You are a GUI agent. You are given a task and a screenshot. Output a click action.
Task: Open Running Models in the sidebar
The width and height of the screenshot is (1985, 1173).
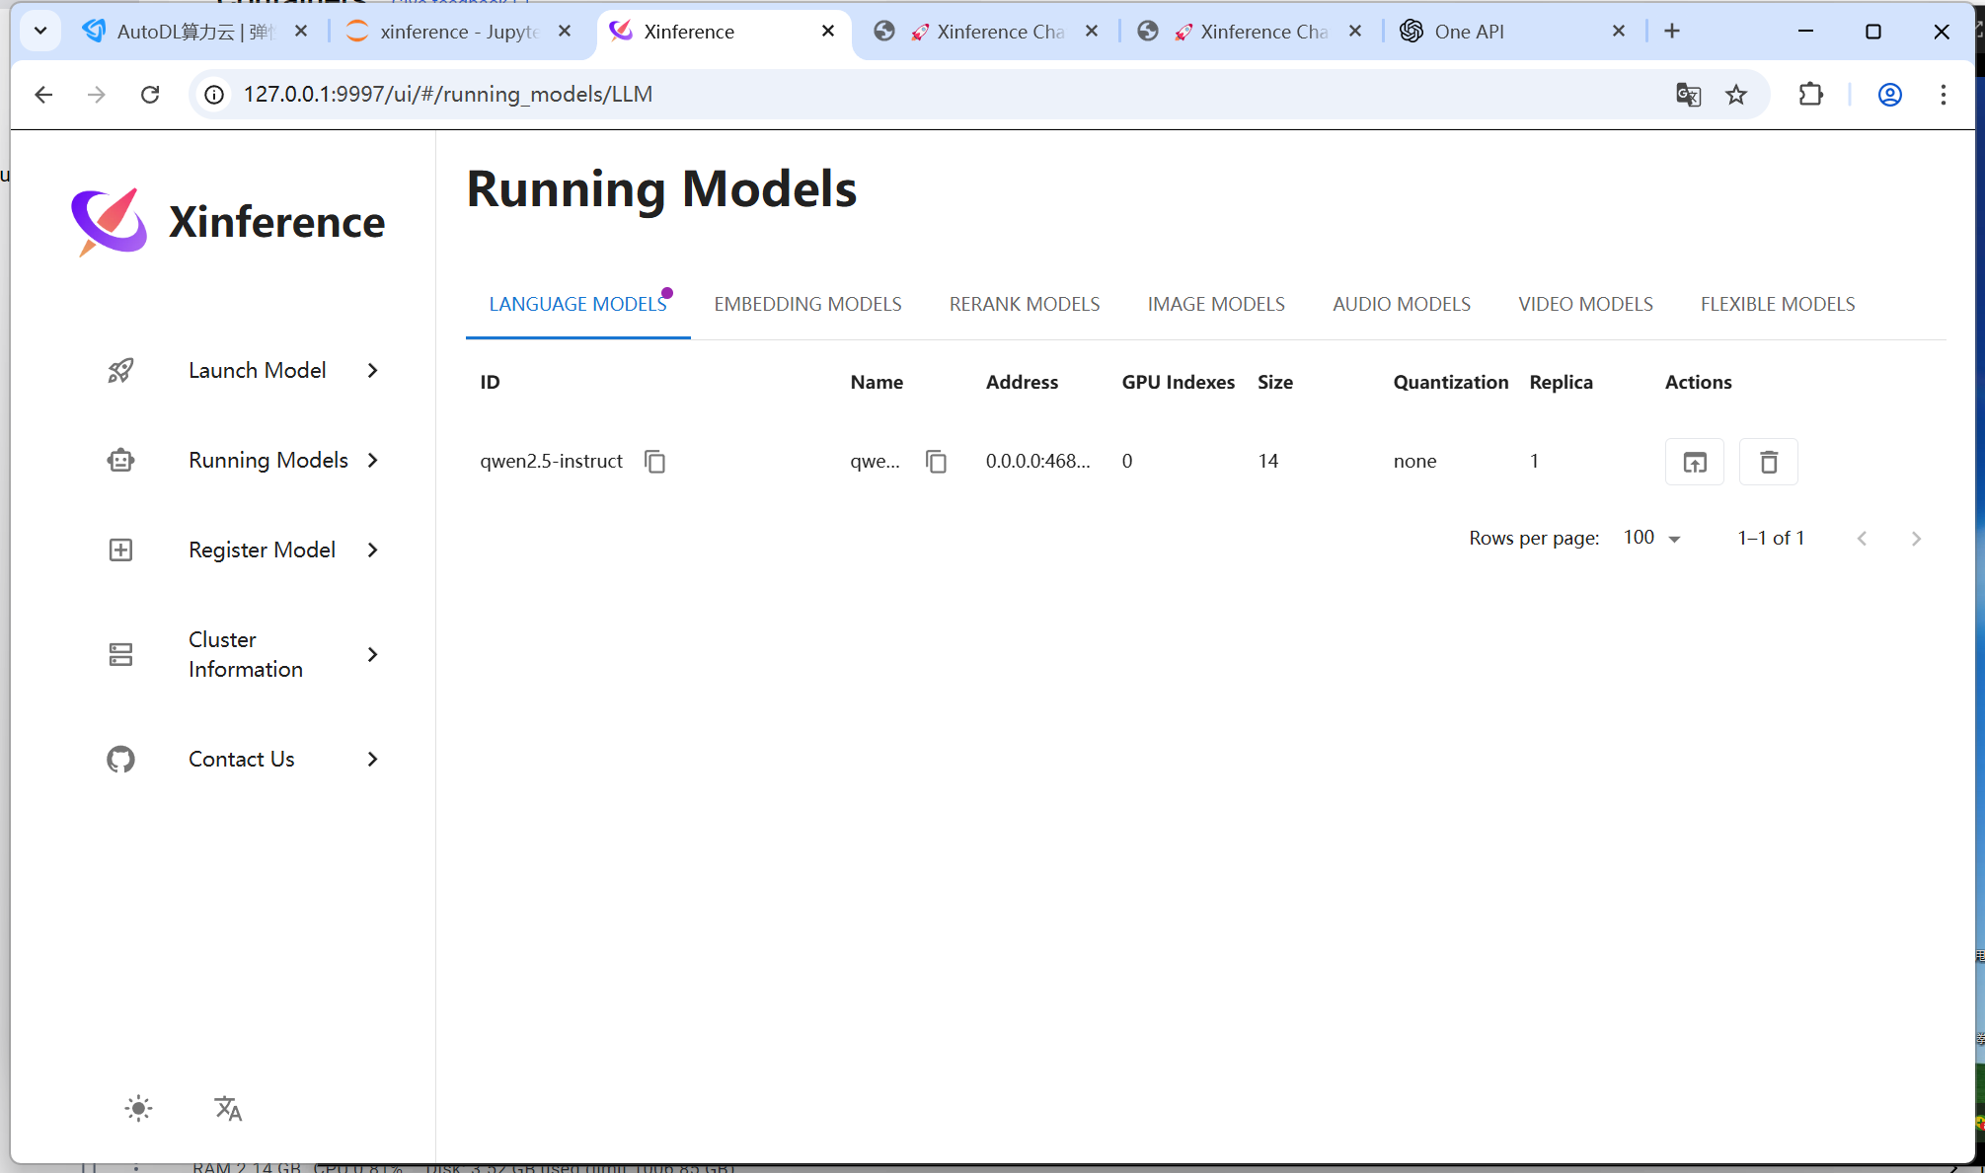267,460
